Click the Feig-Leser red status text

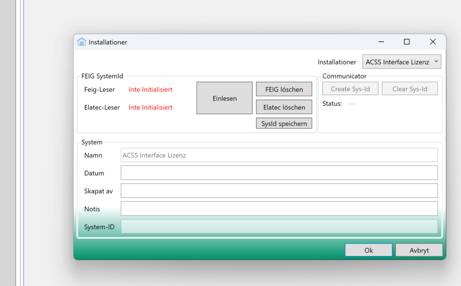pyautogui.click(x=150, y=89)
